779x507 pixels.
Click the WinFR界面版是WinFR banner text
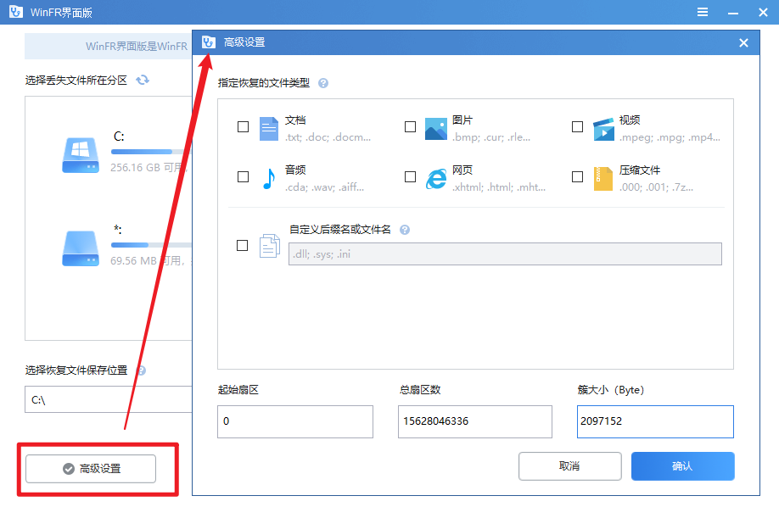[137, 46]
